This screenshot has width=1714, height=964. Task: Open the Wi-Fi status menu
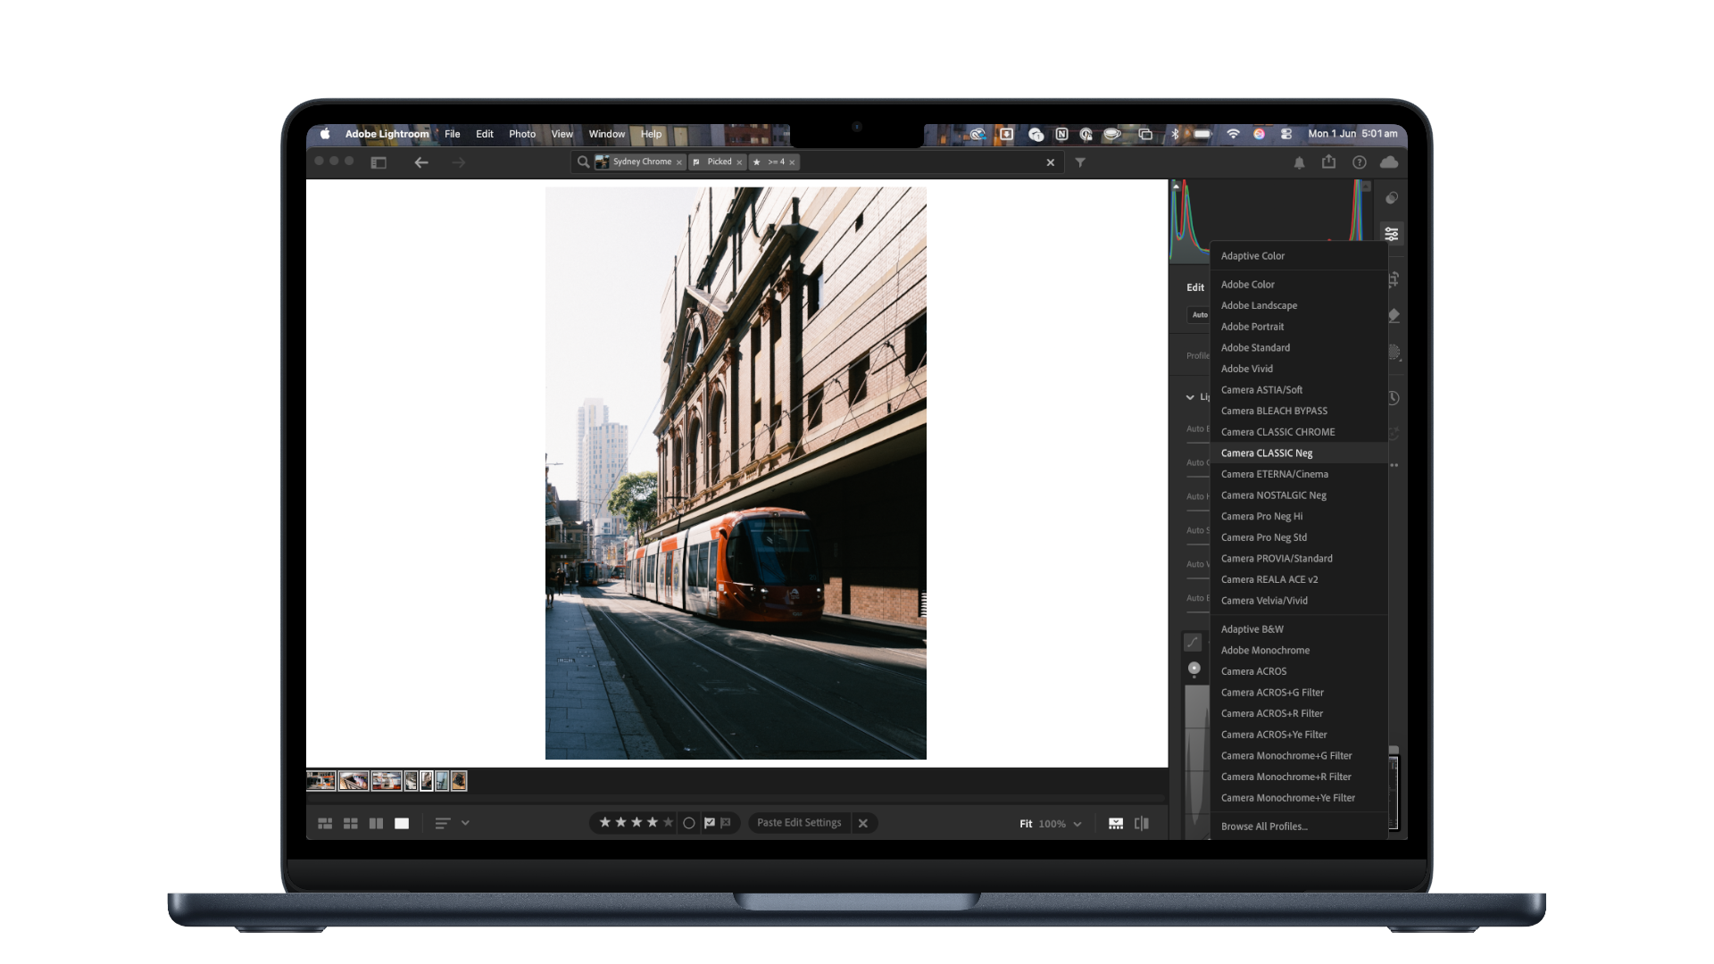click(1233, 134)
